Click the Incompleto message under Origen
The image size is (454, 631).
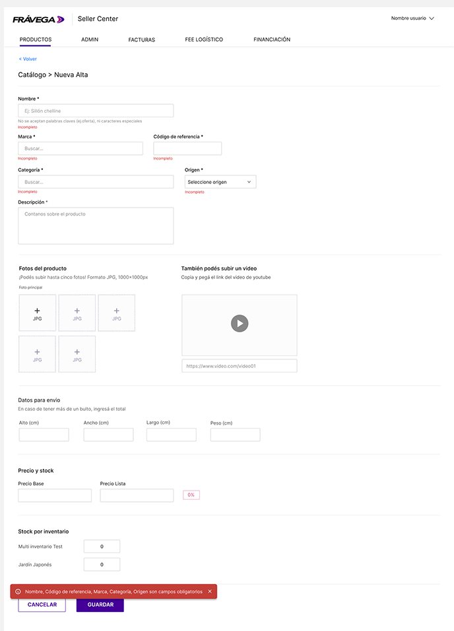[x=195, y=192]
